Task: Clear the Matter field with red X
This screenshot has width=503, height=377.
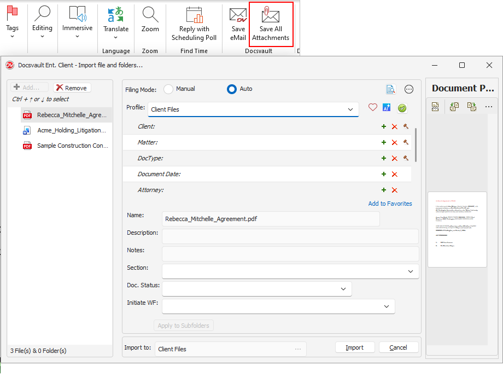Action: (x=395, y=143)
